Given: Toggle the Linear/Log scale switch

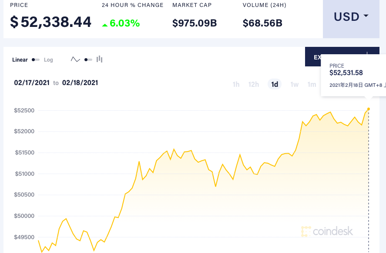Looking at the screenshot, I should [36, 59].
